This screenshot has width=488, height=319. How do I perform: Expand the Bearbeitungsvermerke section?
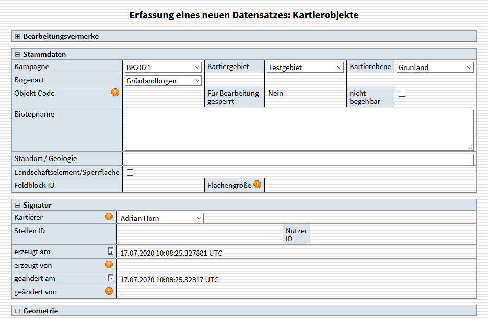[18, 36]
